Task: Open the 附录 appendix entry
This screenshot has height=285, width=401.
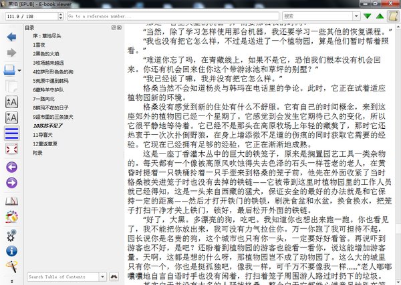Action: click(x=37, y=153)
